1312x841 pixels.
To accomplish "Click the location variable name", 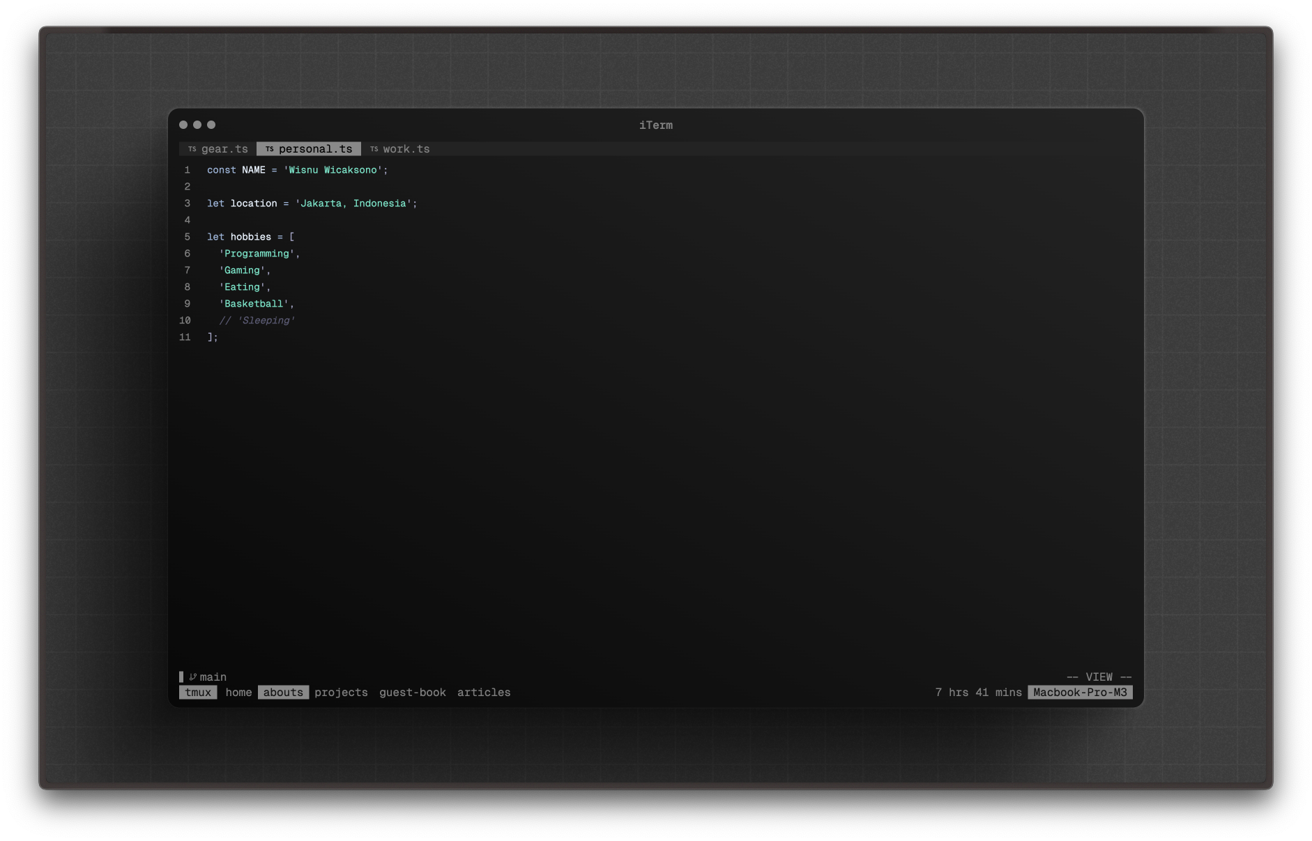I will [254, 203].
